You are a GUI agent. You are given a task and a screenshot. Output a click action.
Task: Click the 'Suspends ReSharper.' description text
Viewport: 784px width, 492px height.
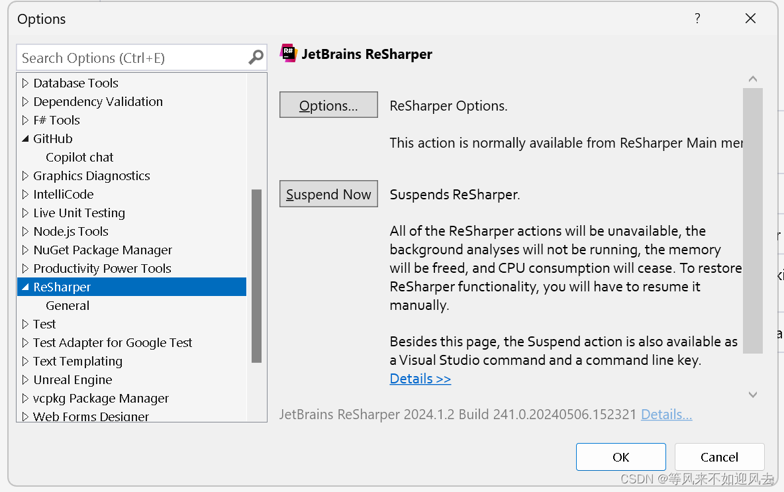454,194
